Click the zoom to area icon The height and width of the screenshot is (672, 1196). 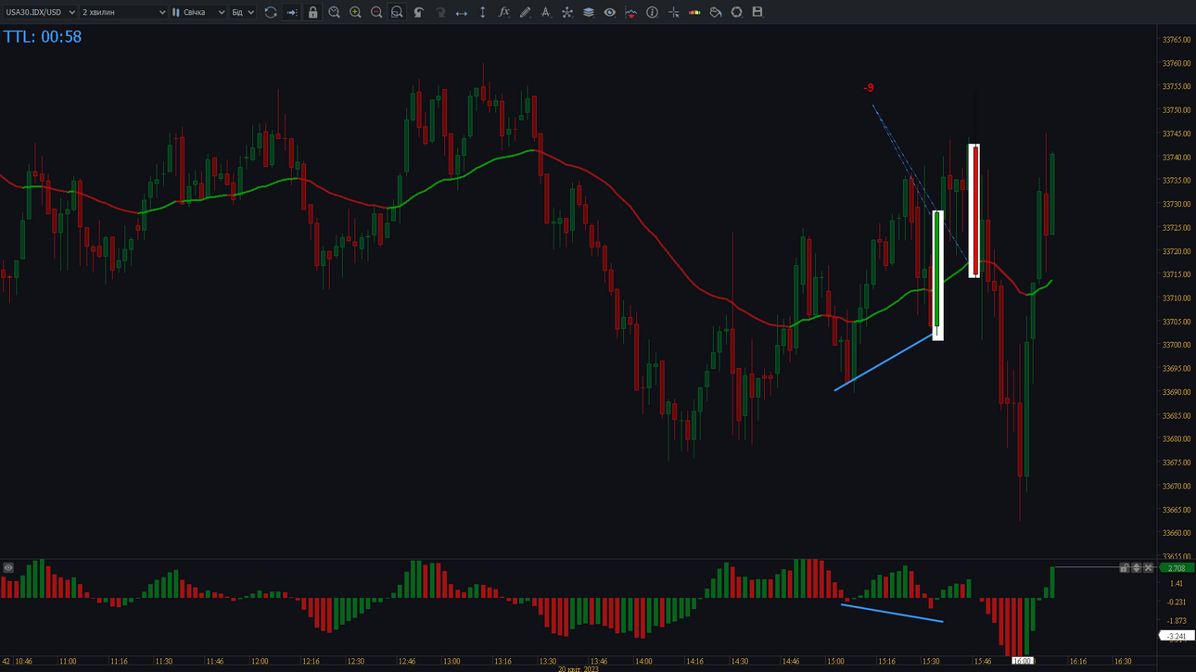397,12
